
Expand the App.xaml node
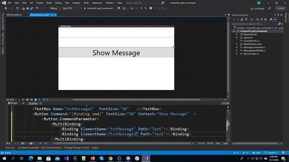point(237,38)
